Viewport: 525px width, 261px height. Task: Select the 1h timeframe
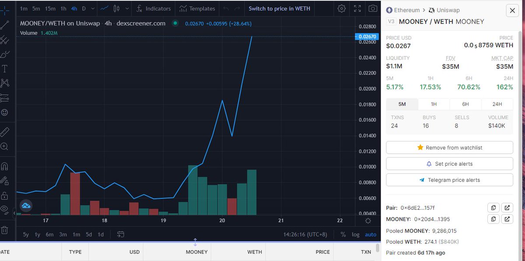pyautogui.click(x=63, y=8)
